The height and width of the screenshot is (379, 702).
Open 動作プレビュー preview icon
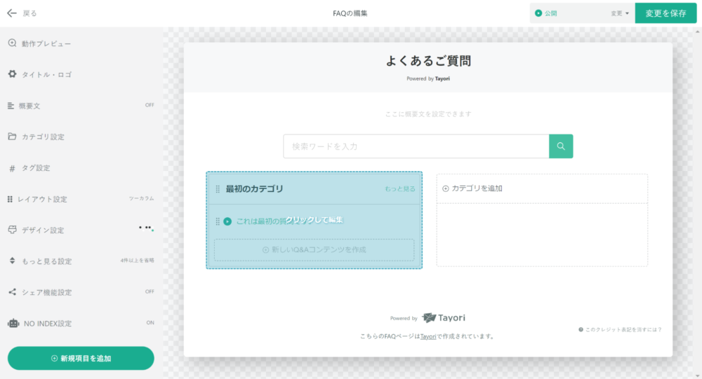[12, 43]
